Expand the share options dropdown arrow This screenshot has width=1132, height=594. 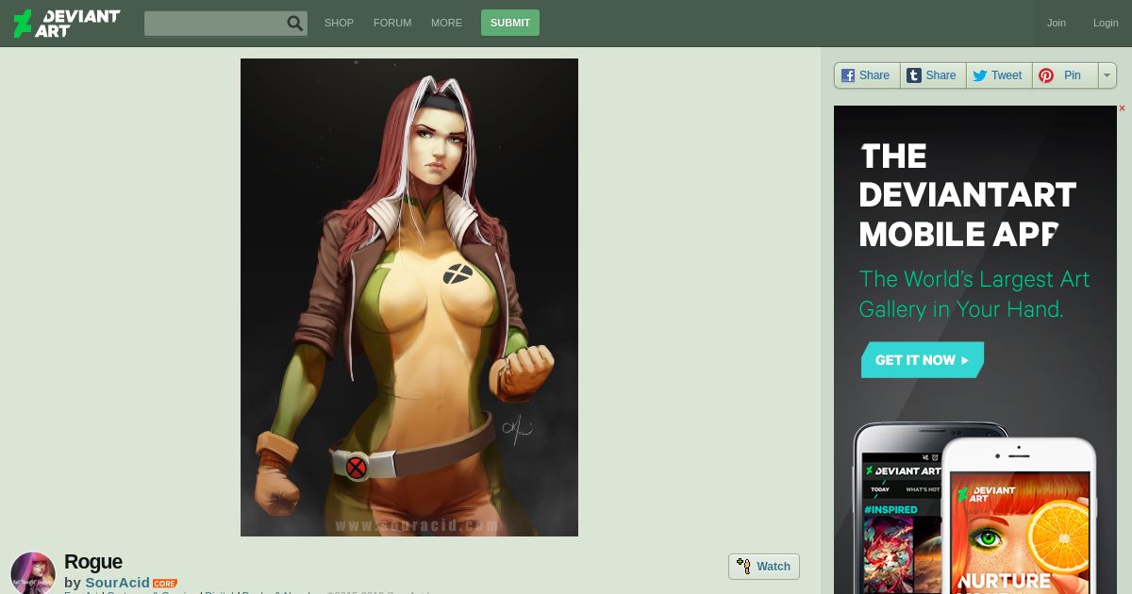(1107, 75)
